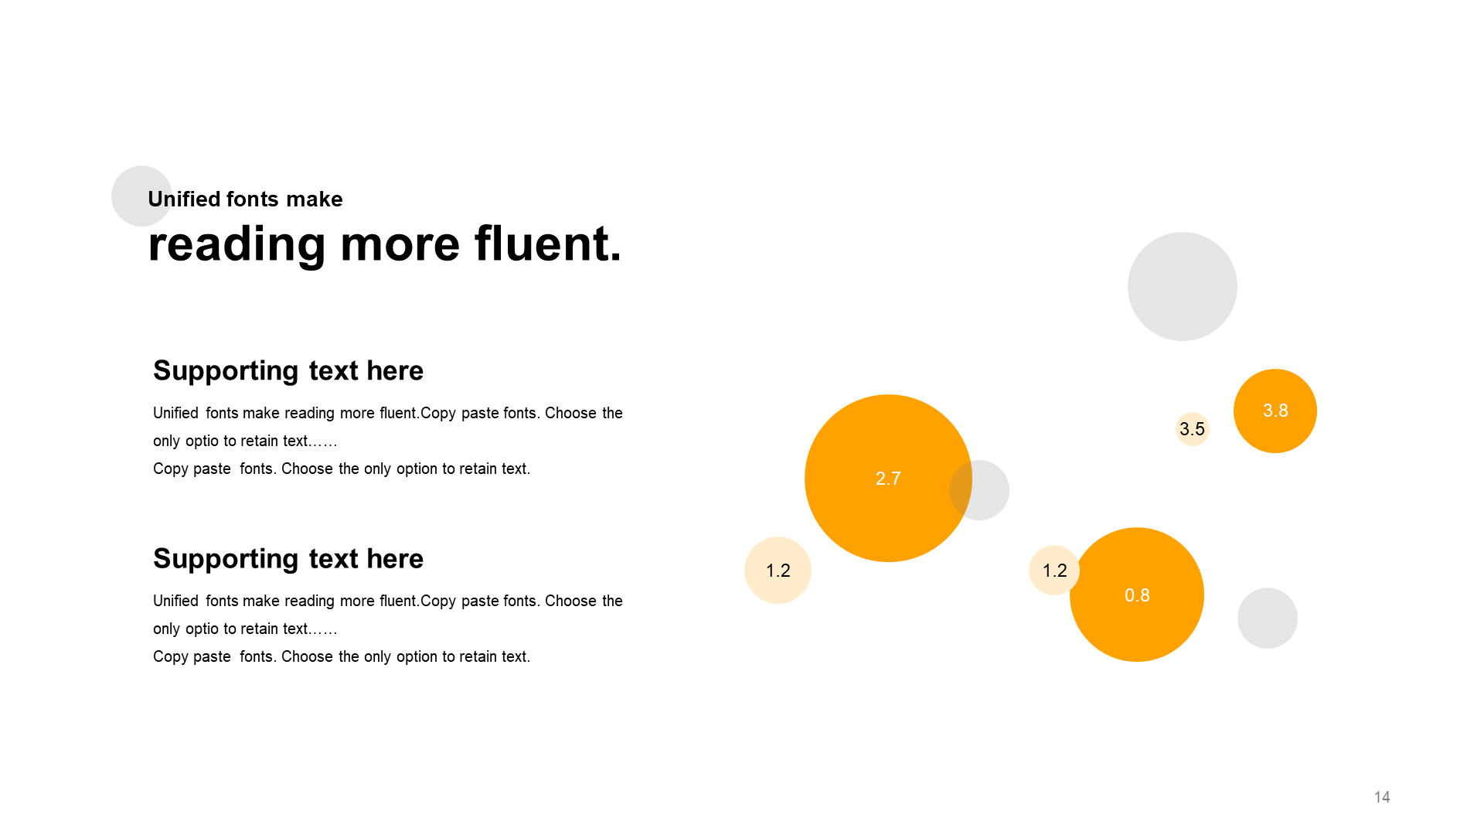
Task: Click the gray circle overlapping the 2.7 bubble
Action: click(x=979, y=490)
